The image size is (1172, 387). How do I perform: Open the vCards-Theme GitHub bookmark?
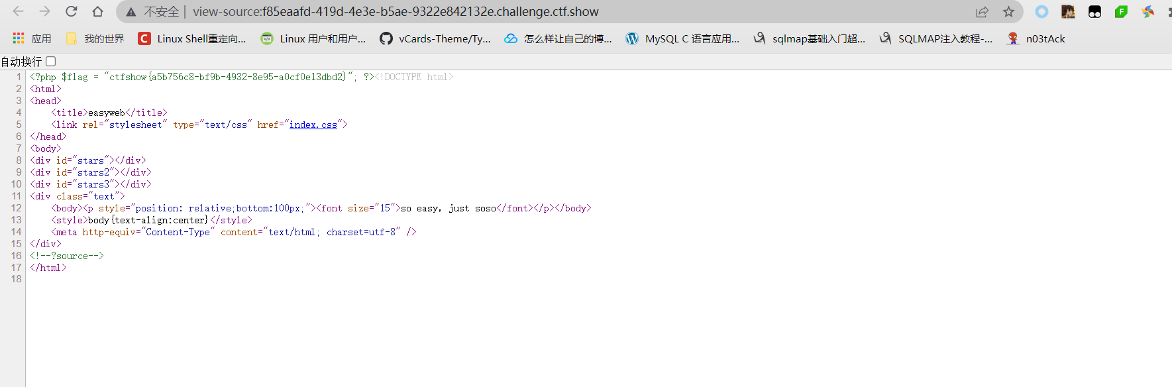click(x=435, y=38)
